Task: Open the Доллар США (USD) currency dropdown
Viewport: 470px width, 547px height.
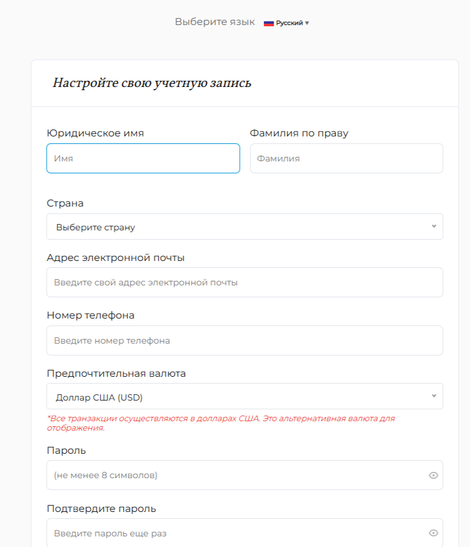Action: [244, 396]
